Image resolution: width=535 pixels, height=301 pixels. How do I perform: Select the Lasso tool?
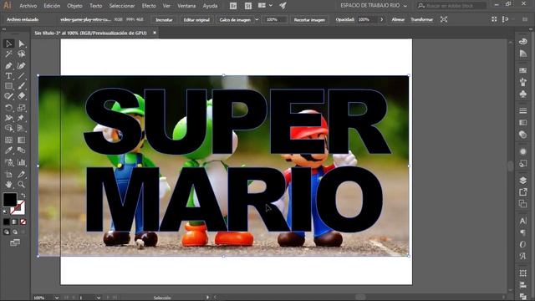(x=22, y=54)
